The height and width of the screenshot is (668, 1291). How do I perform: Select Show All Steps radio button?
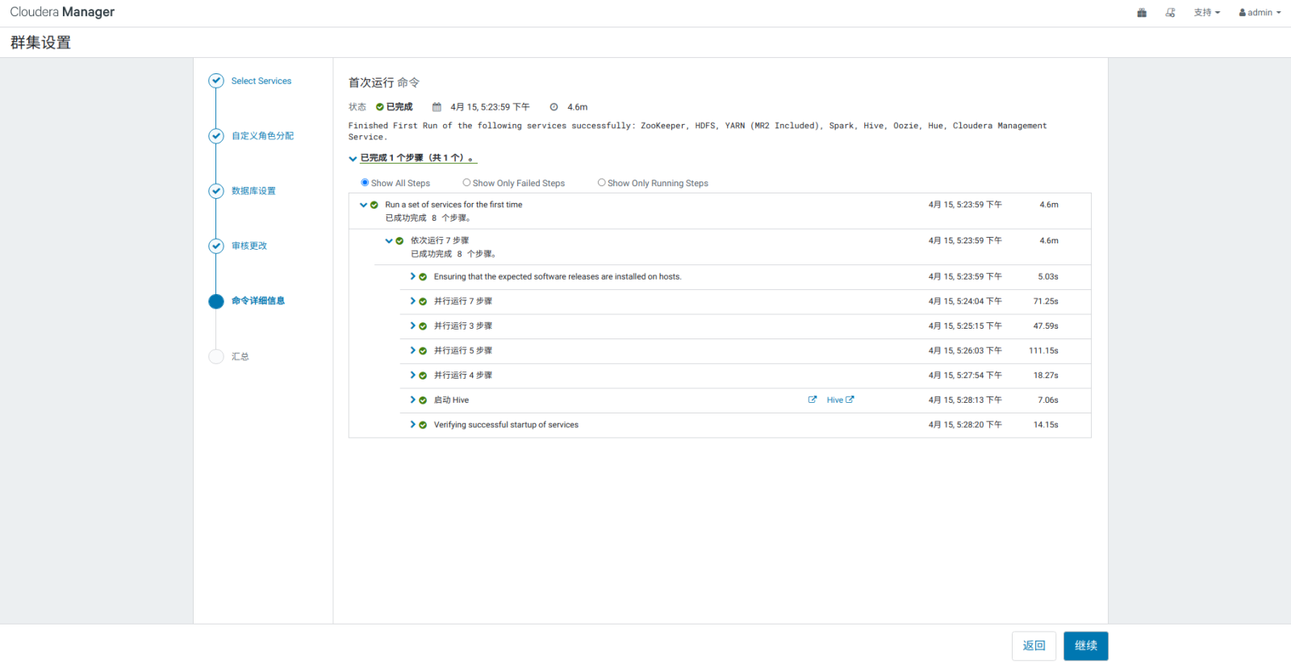click(x=365, y=183)
